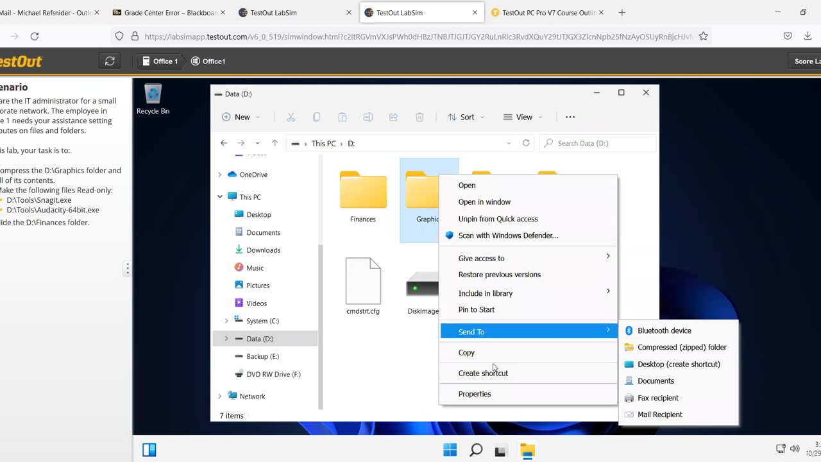Expand Network tree node
The width and height of the screenshot is (821, 462).
tap(219, 396)
